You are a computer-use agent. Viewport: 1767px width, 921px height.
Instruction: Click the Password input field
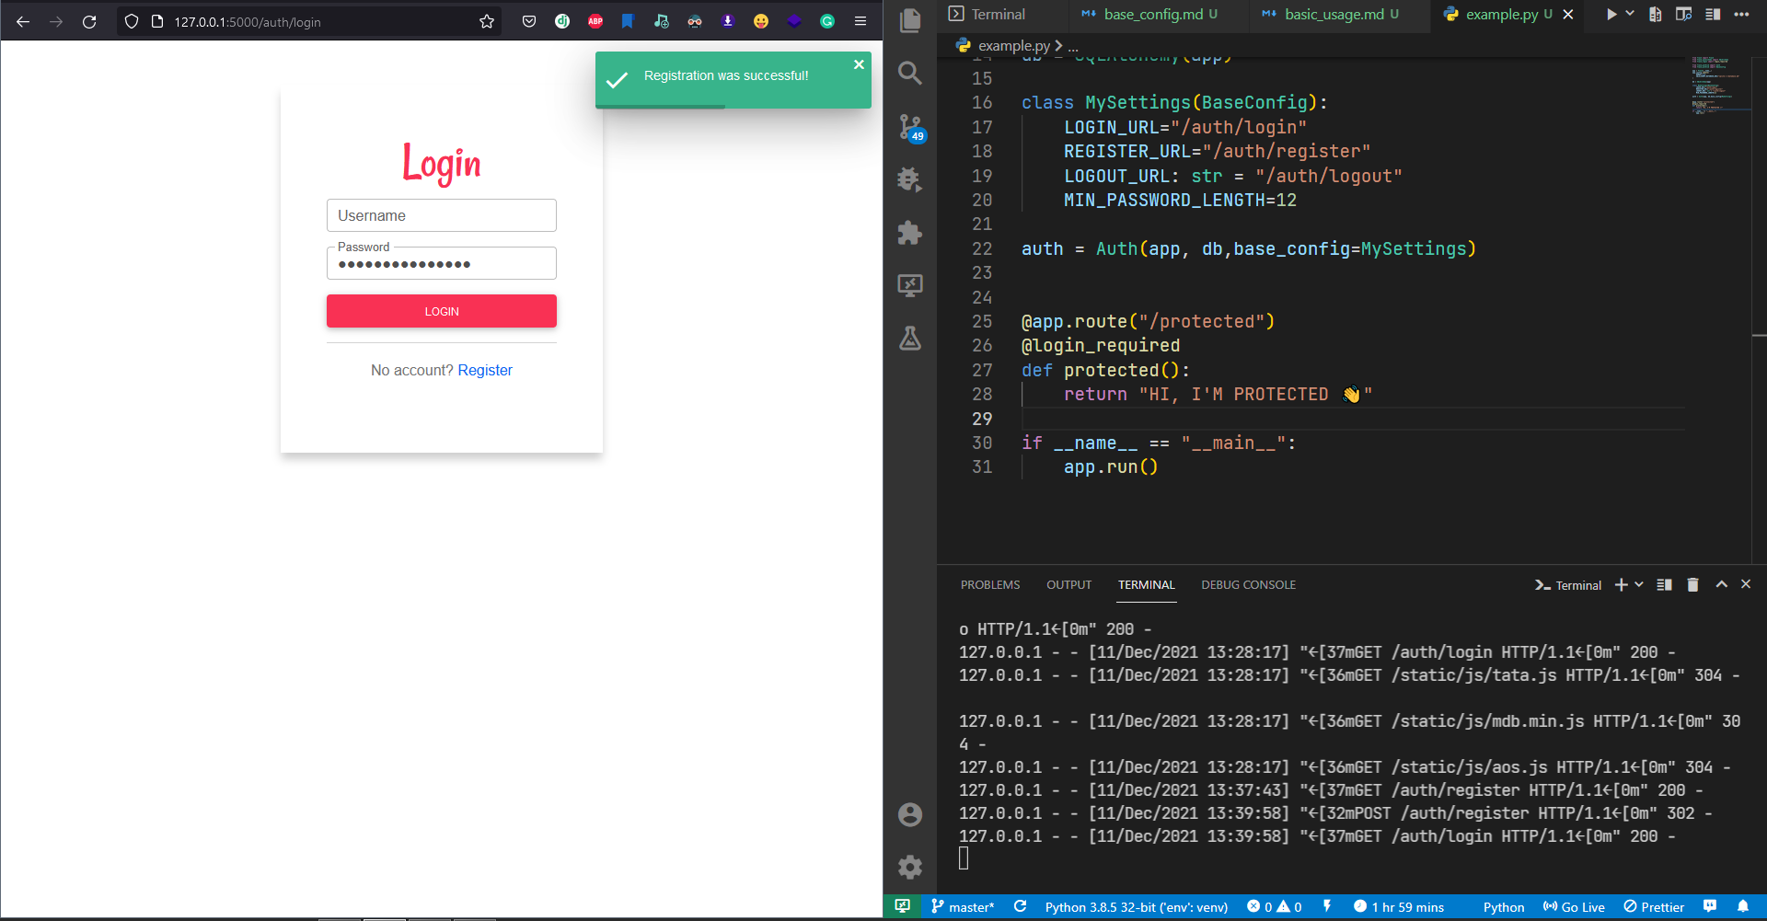pyautogui.click(x=442, y=264)
